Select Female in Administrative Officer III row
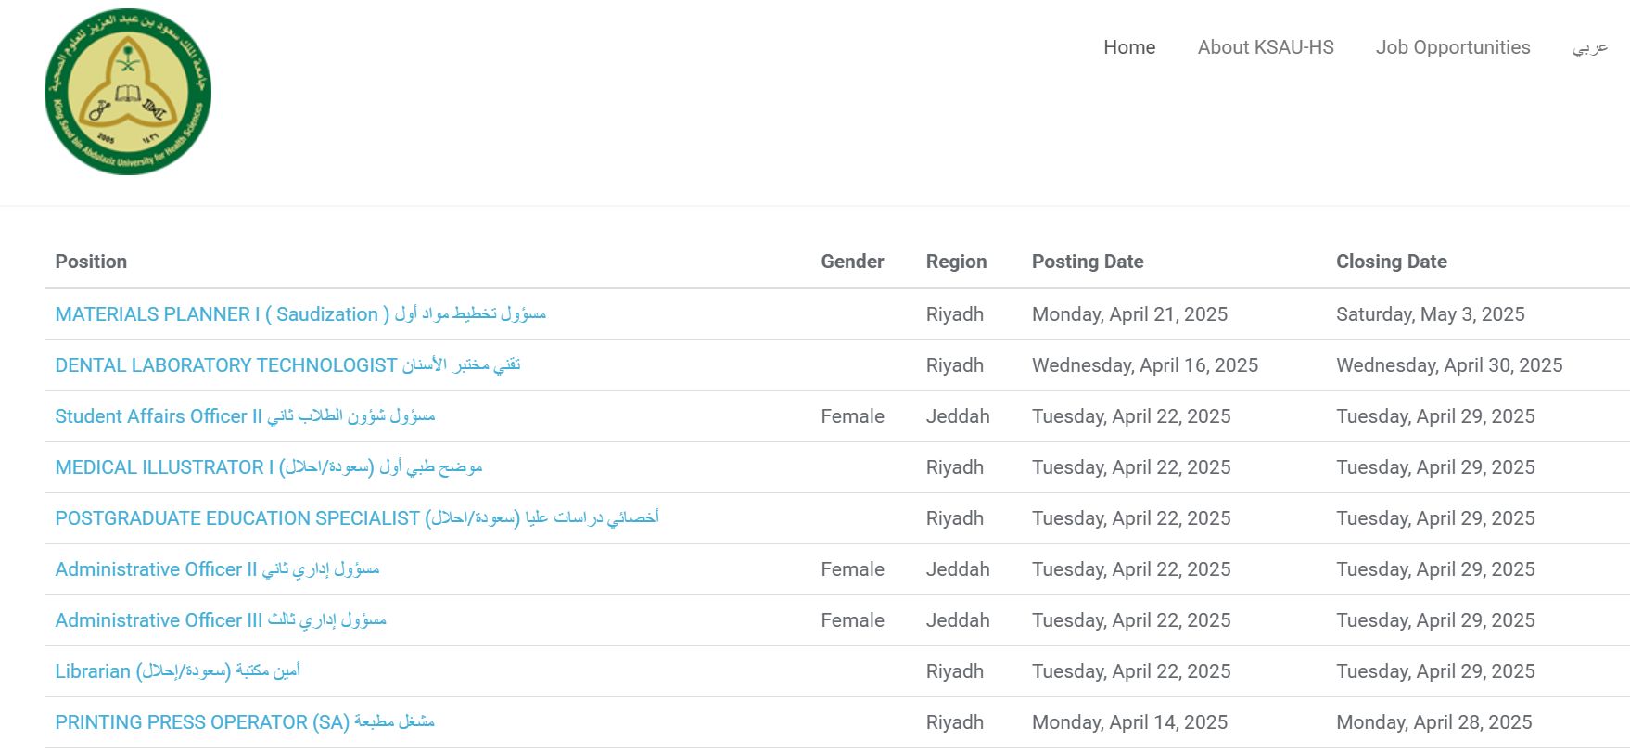1630x753 pixels. click(852, 620)
